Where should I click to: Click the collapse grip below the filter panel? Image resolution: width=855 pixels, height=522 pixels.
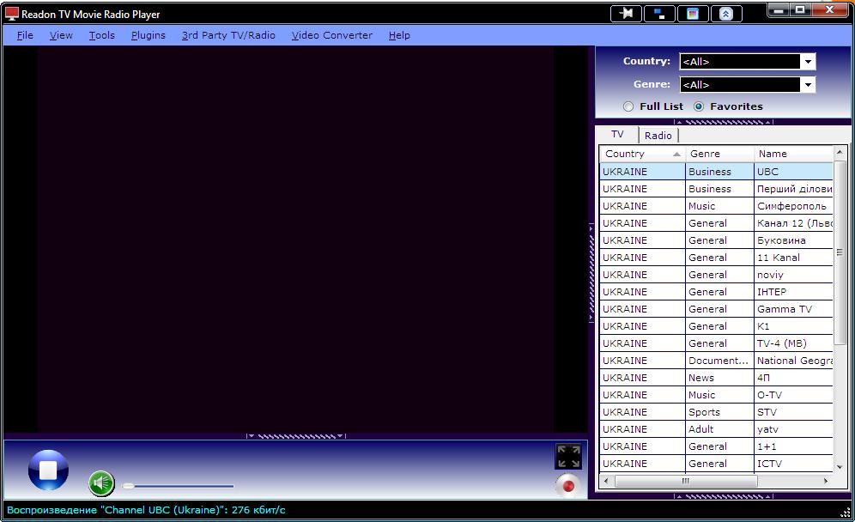tap(724, 122)
